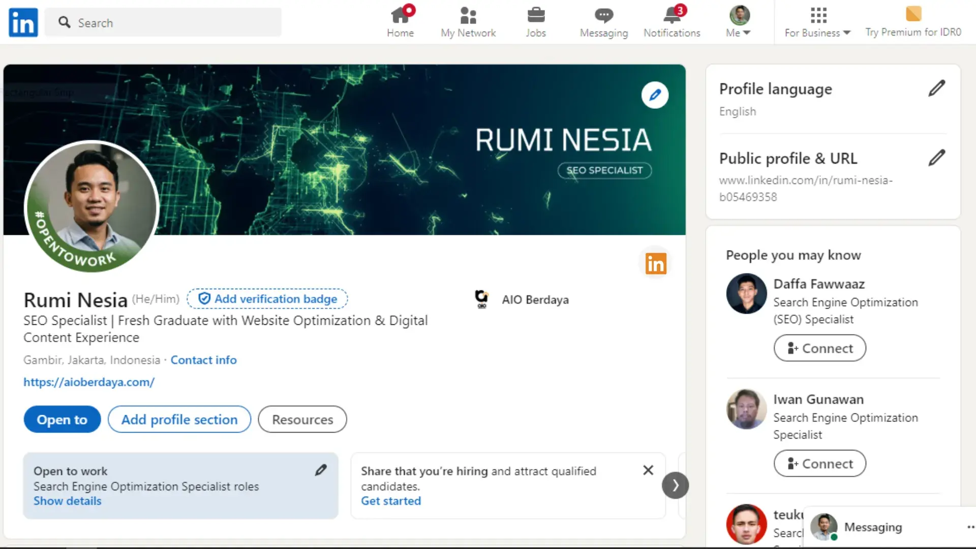Open Iwan Gunawan profile photo

746,409
